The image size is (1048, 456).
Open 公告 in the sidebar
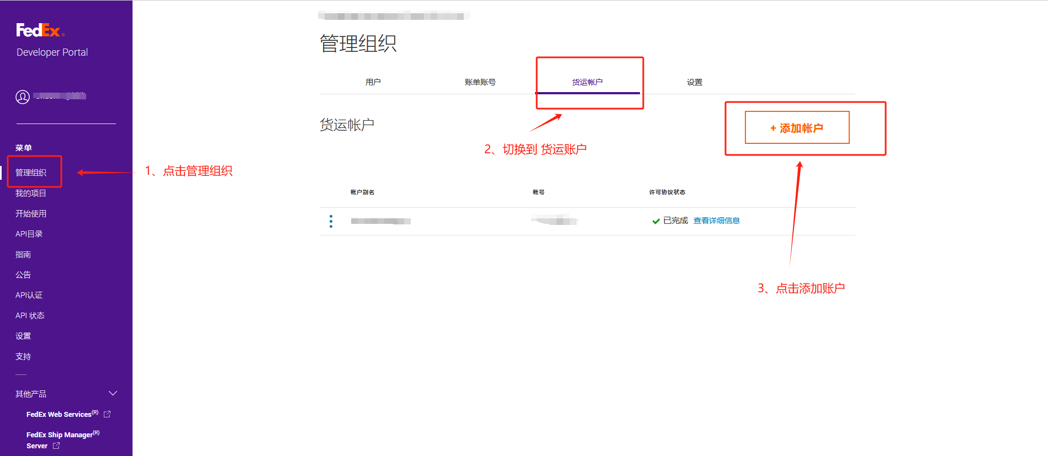[23, 275]
